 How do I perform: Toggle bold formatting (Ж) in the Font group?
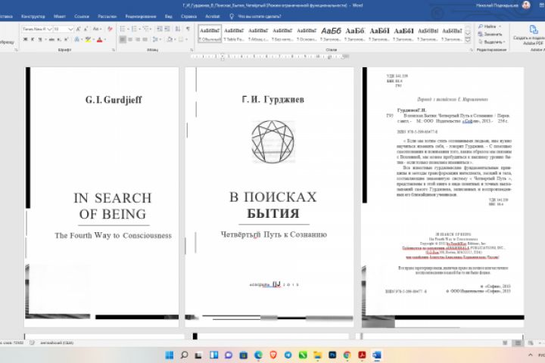coord(25,39)
